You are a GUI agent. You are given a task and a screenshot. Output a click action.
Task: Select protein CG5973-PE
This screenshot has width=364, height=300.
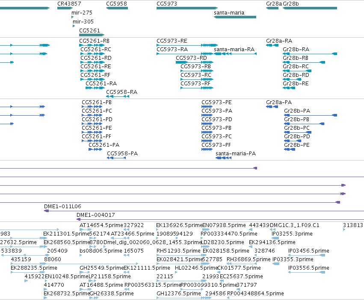207,107
